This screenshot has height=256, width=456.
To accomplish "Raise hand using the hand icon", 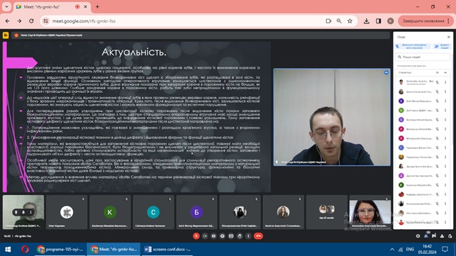I will pyautogui.click(x=240, y=236).
